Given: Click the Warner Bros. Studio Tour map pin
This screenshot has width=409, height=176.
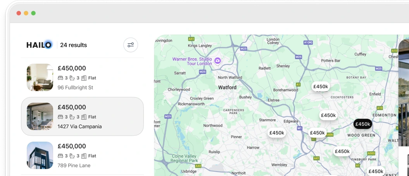Looking at the screenshot, I should point(217,61).
